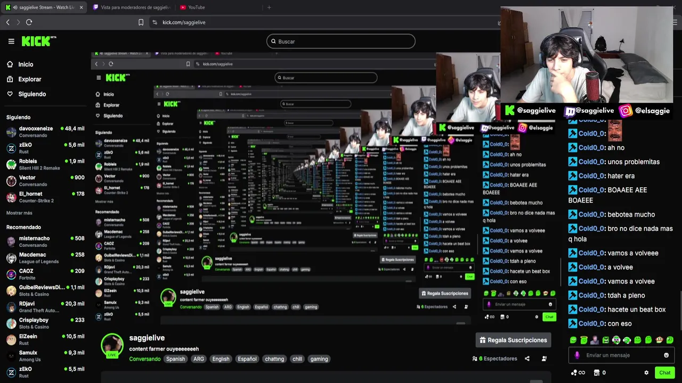Click the saggielive stream video player
Image resolution: width=682 pixels, height=383 pixels.
point(325,189)
